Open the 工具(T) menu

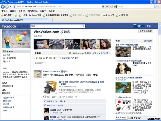tap(43, 11)
